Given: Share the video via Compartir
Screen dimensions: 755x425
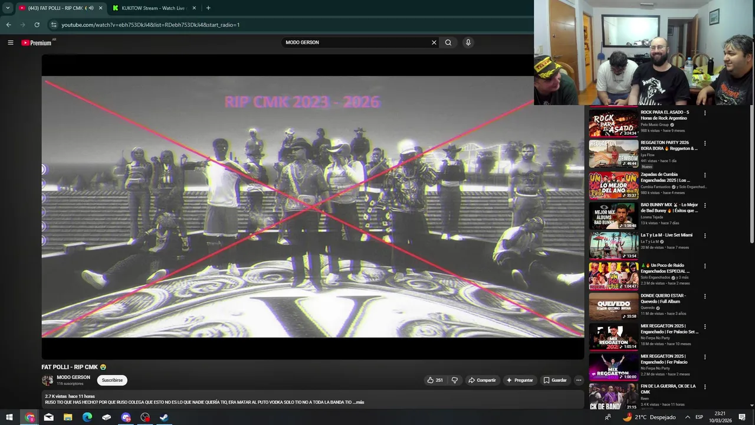Looking at the screenshot, I should [x=482, y=380].
